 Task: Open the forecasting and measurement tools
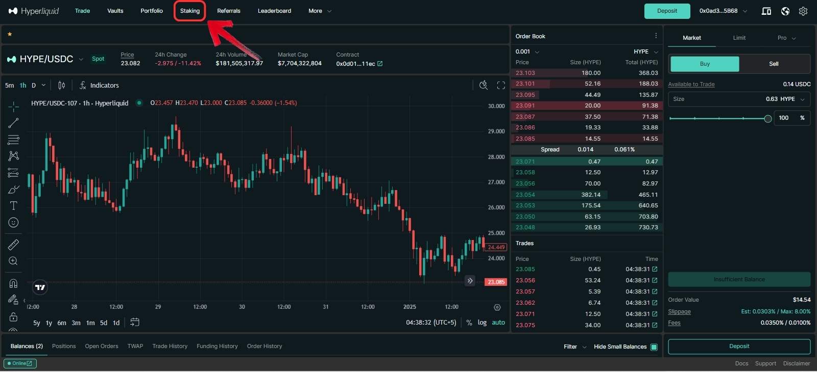(14, 173)
